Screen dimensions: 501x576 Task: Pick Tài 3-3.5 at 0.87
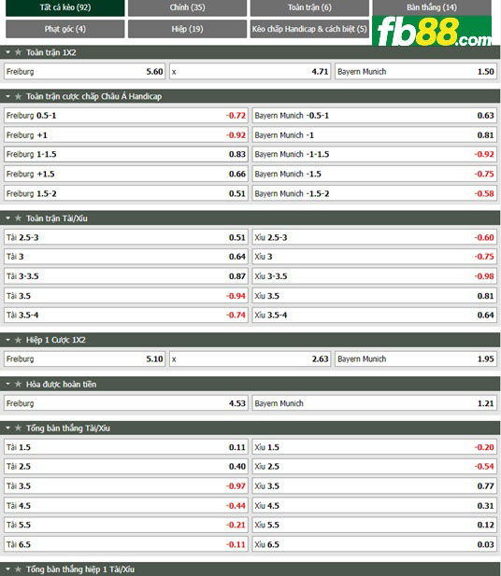pos(126,276)
